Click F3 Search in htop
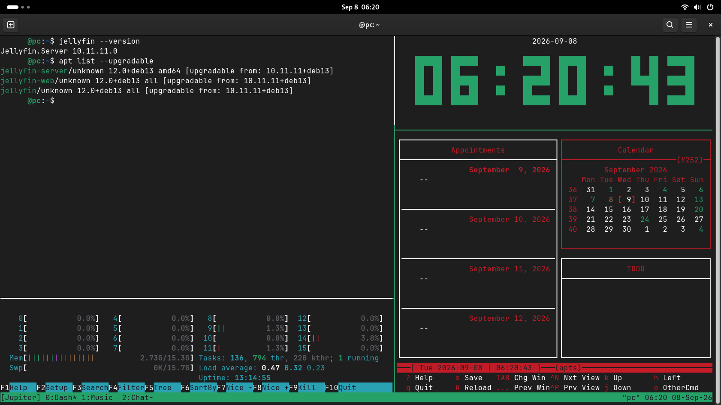 91,387
